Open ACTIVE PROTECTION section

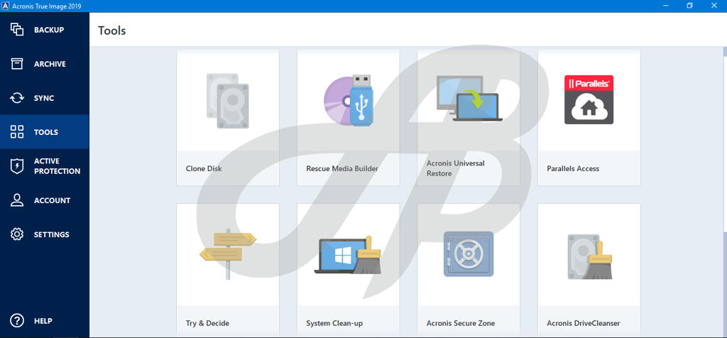57,166
